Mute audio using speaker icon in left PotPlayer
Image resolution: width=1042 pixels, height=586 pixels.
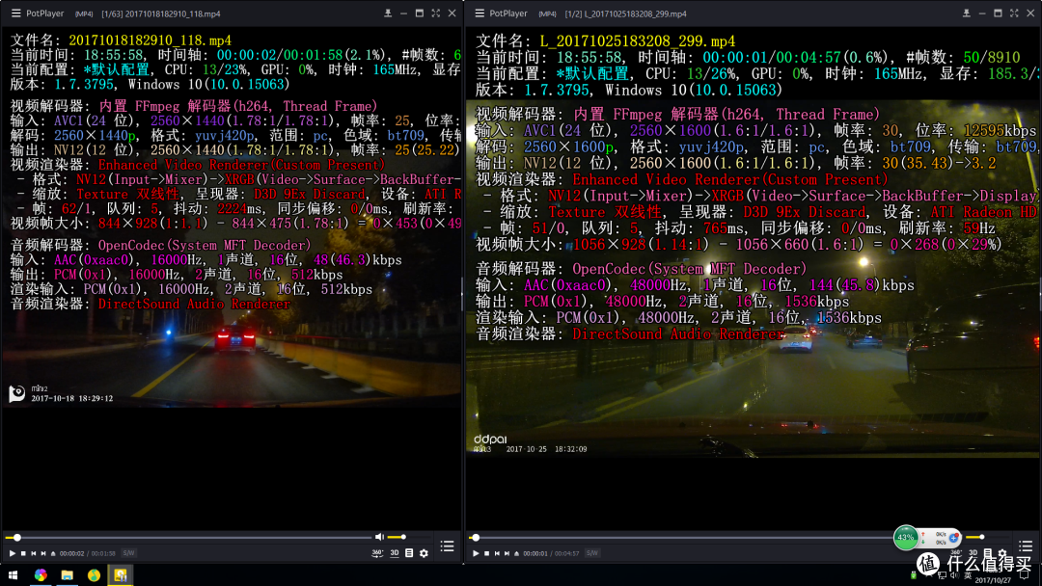[379, 537]
